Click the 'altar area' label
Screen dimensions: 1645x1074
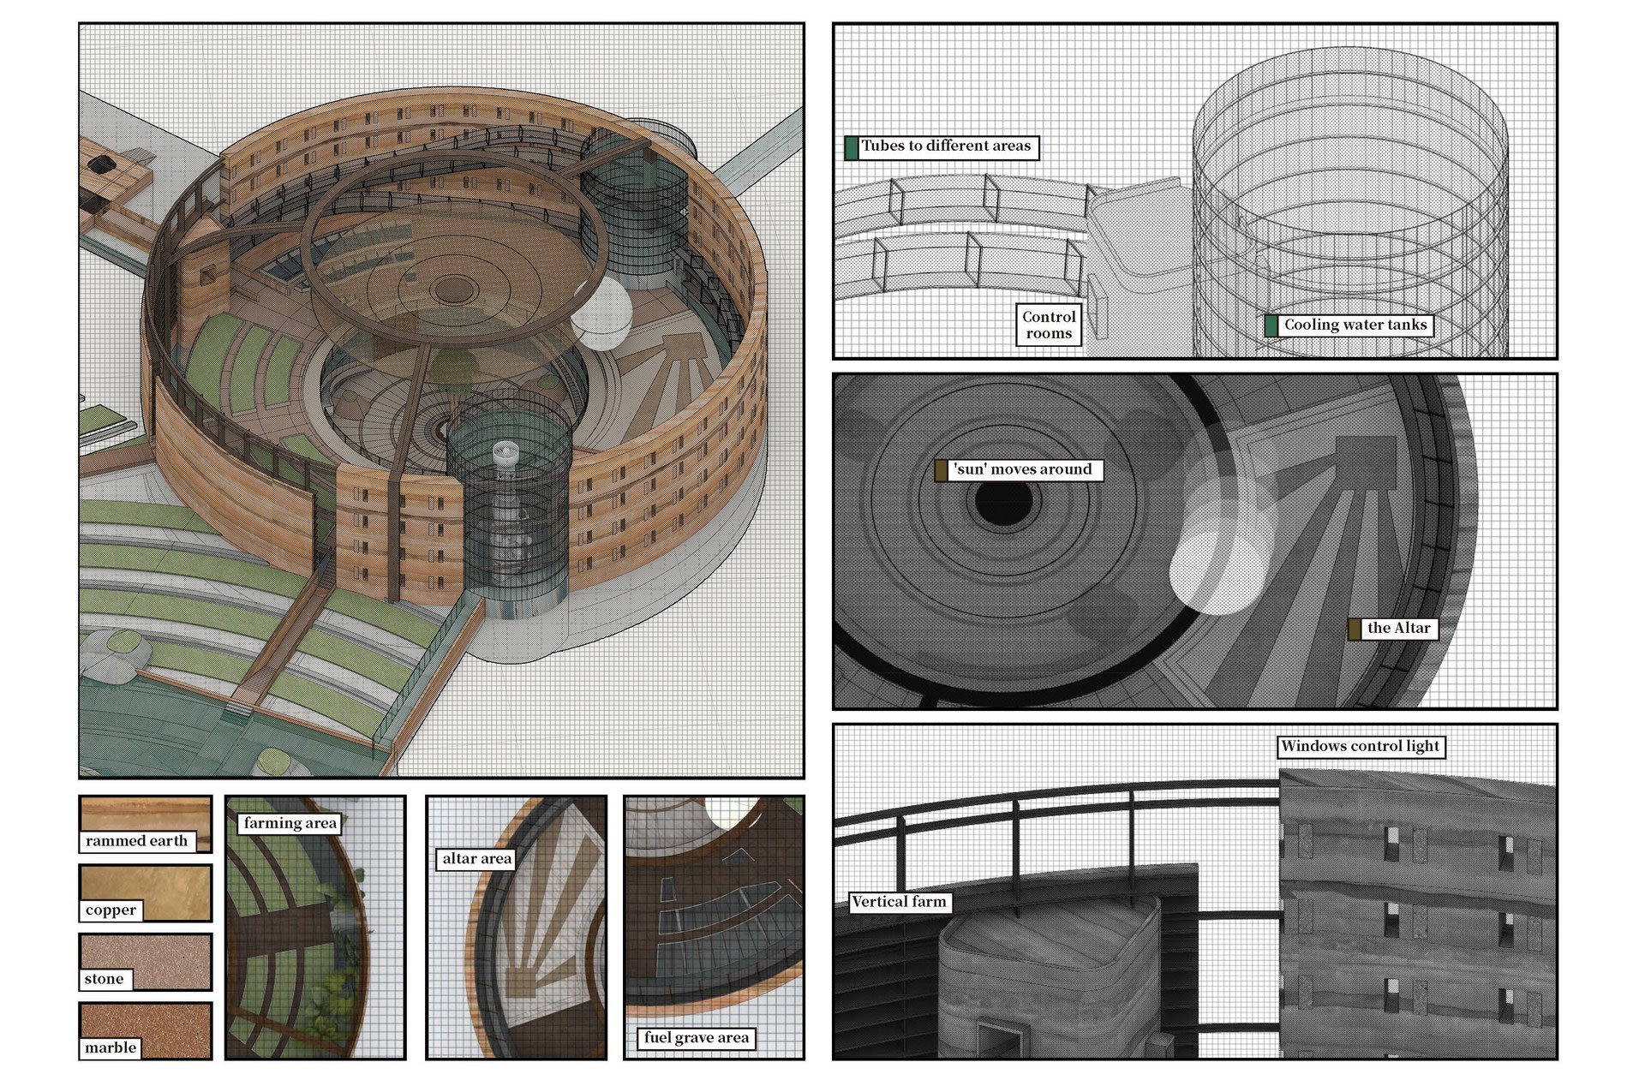(476, 858)
